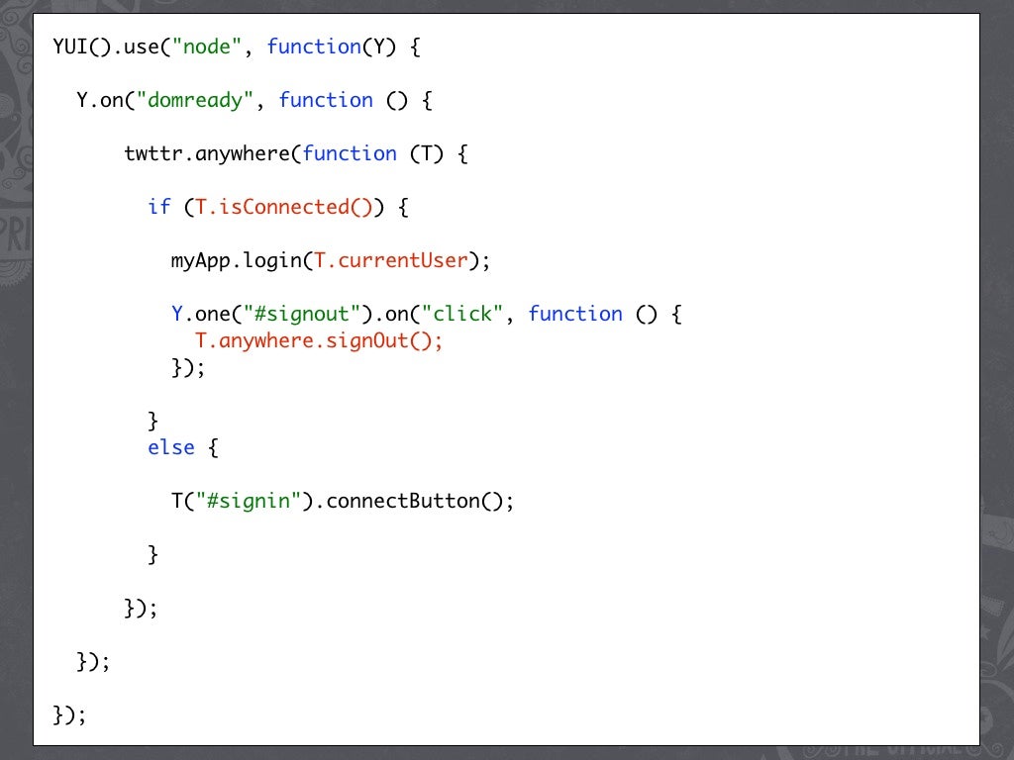
Task: Click the 'else {' line
Action: click(183, 447)
